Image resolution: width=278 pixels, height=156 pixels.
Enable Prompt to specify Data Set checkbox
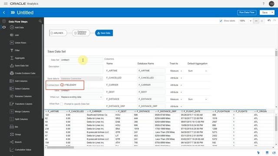(62, 104)
